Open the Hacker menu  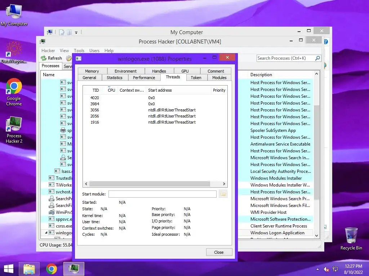pyautogui.click(x=48, y=50)
